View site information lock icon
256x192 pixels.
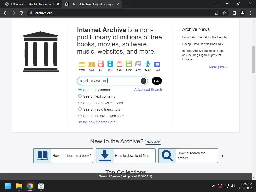pos(31,13)
